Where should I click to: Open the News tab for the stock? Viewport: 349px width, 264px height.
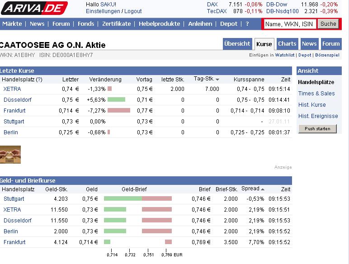click(x=309, y=44)
